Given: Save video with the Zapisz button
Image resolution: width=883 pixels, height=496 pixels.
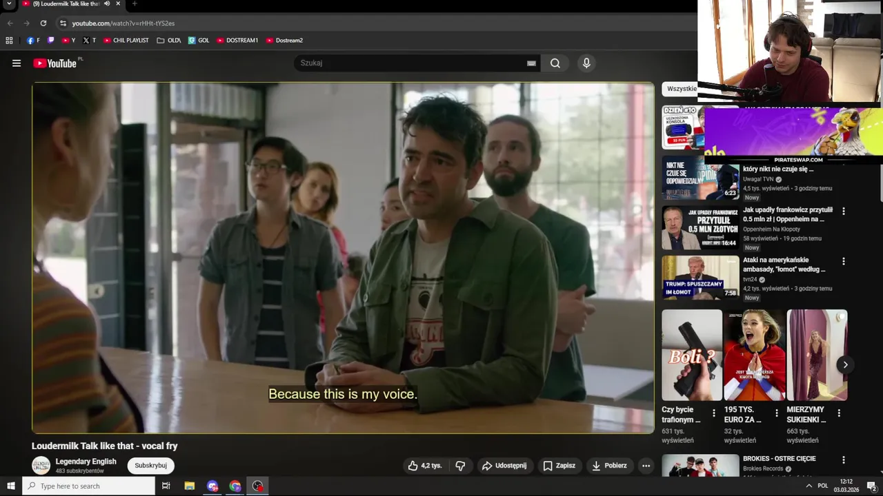Looking at the screenshot, I should [x=559, y=466].
